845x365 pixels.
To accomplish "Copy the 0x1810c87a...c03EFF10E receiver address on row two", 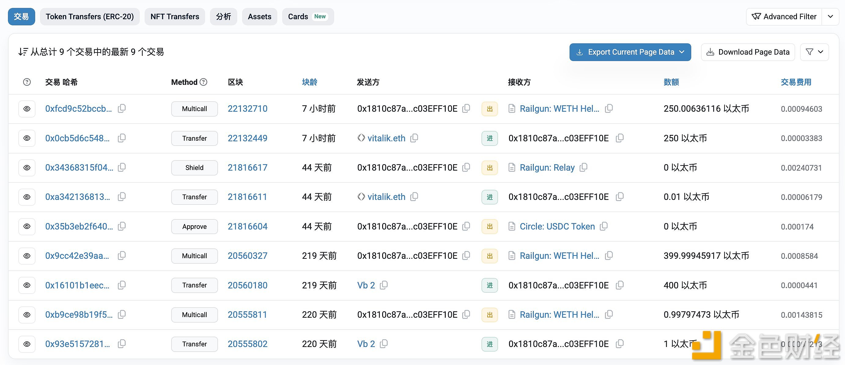I will pos(620,138).
